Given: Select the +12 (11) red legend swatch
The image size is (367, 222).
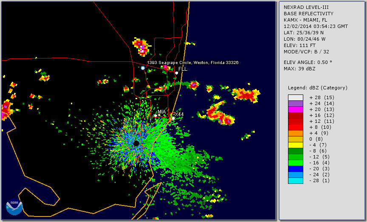Looking at the screenshot, I should click(296, 122).
